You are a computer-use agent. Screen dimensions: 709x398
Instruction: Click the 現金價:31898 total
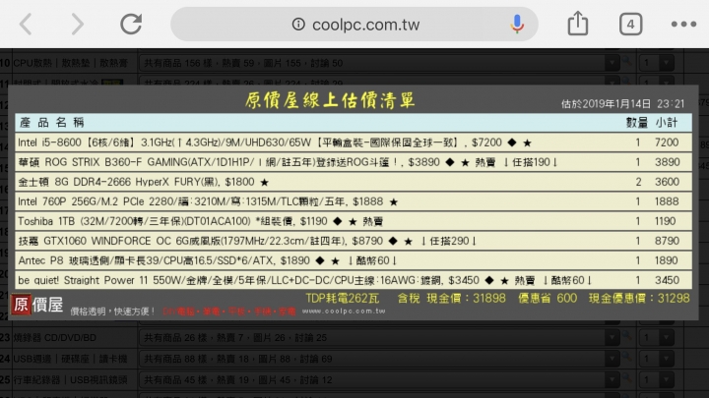click(466, 299)
